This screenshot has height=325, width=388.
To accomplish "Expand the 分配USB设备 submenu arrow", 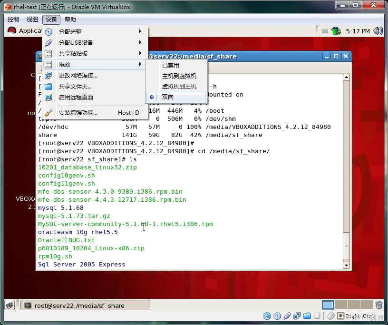I will pos(140,42).
